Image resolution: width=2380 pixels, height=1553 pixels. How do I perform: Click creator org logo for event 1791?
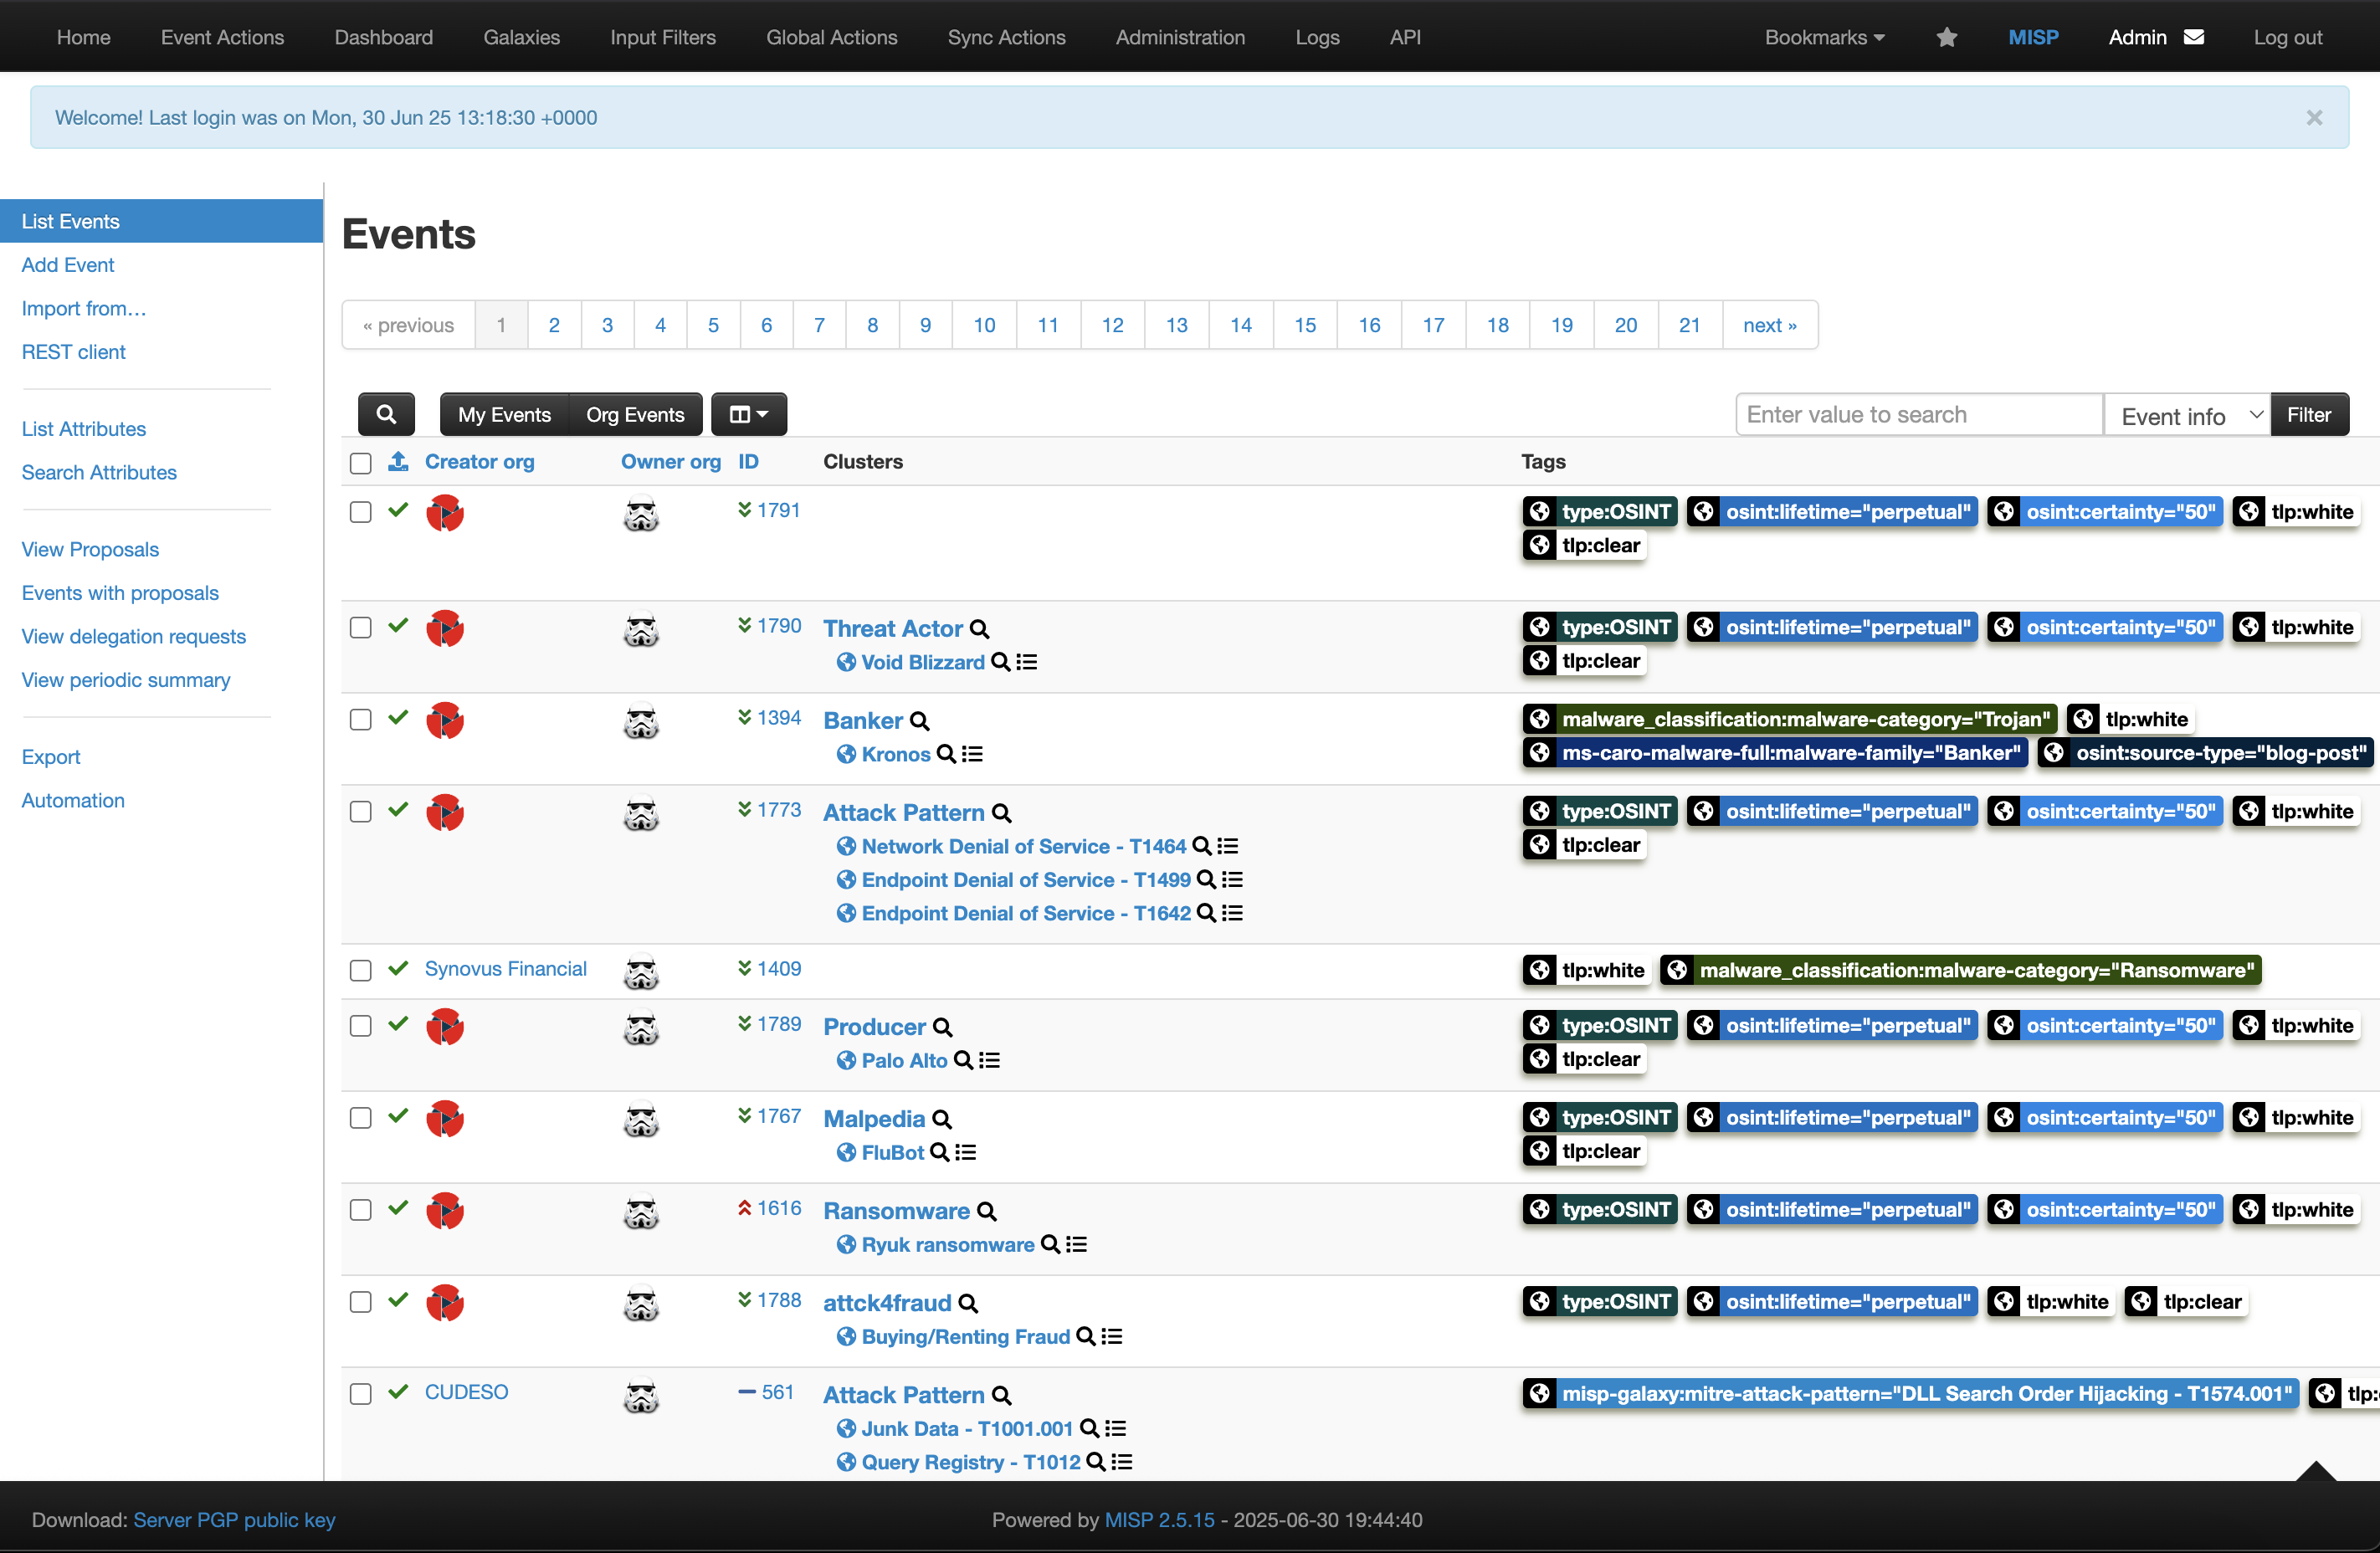pyautogui.click(x=445, y=513)
